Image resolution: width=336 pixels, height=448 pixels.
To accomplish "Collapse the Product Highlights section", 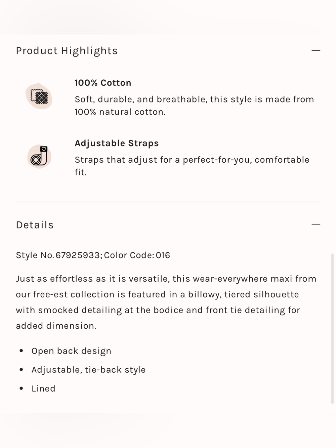I will [316, 50].
